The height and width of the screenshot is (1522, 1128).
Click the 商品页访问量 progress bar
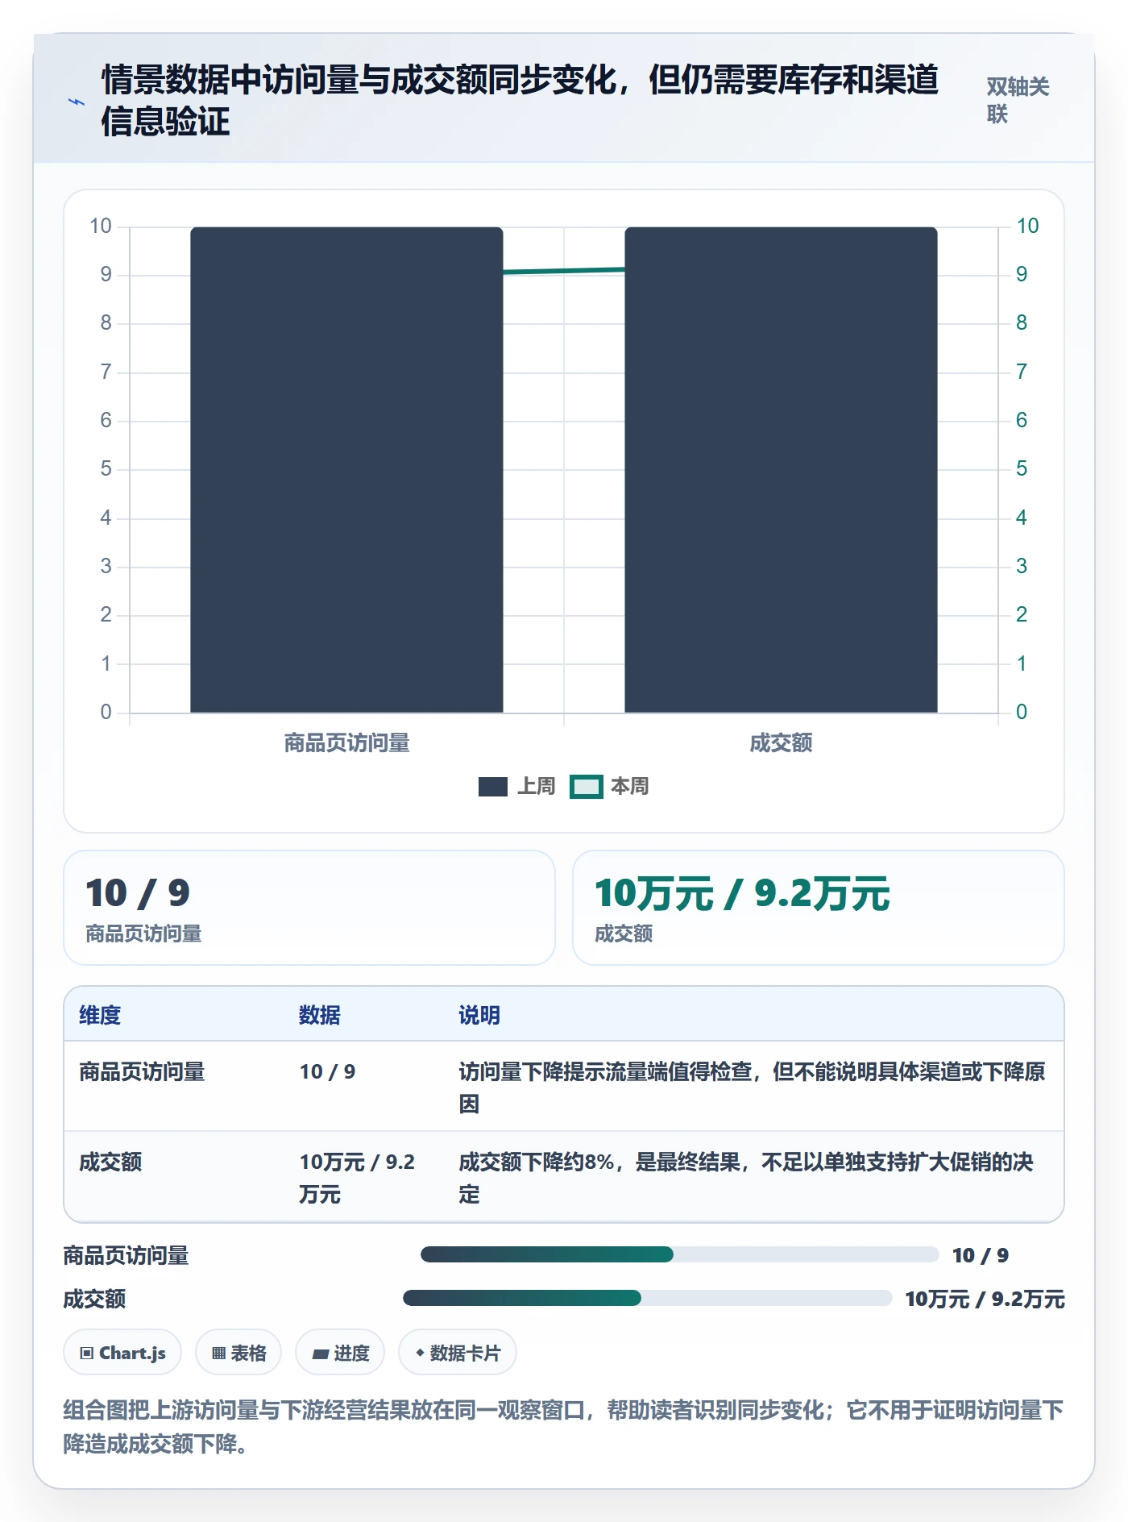(x=679, y=1254)
